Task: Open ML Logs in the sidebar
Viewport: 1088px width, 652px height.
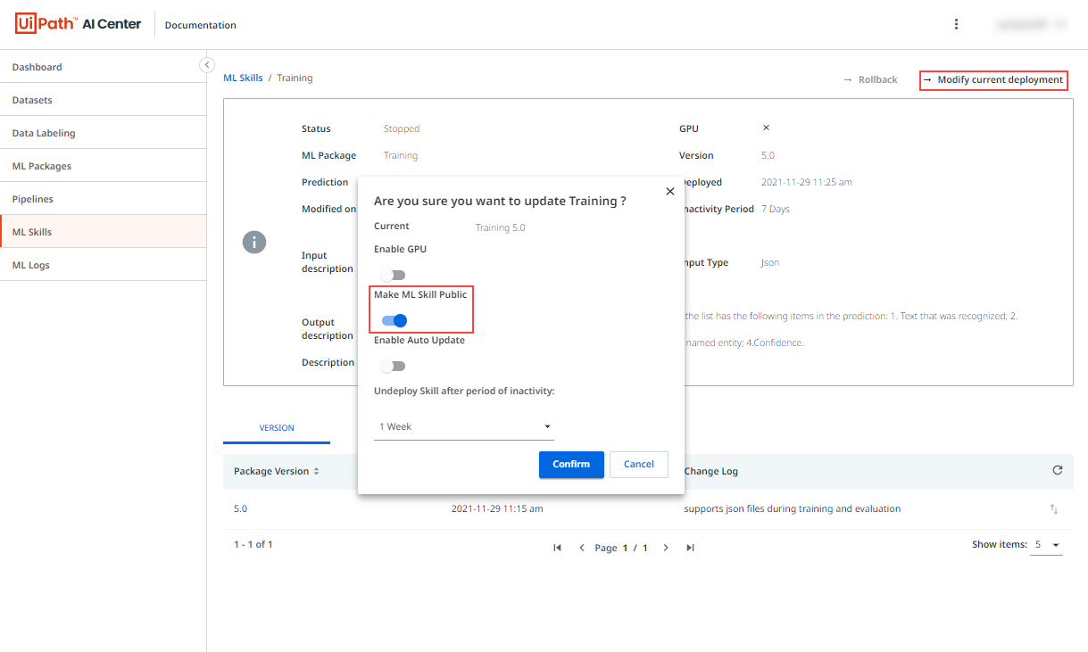Action: click(104, 265)
